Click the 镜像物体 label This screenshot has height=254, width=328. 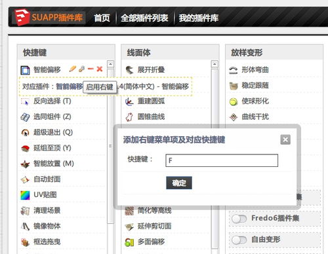click(47, 227)
